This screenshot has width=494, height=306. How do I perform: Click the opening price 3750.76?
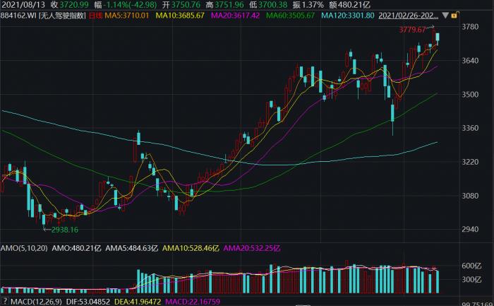[x=186, y=5]
